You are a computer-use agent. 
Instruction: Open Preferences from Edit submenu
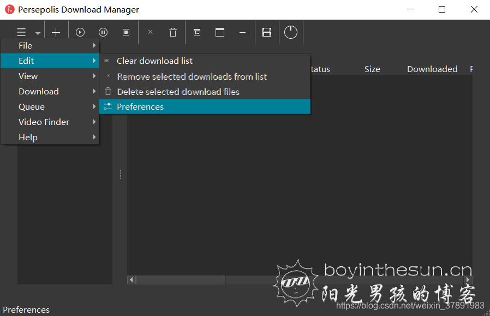click(x=205, y=106)
